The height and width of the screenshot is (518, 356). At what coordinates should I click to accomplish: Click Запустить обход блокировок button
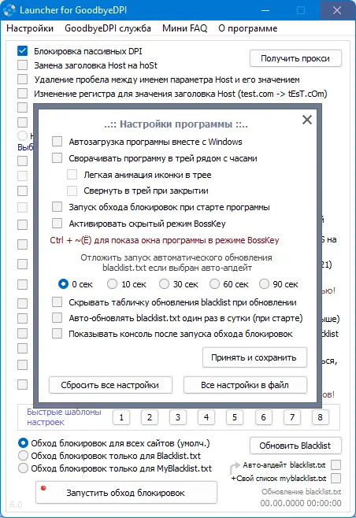[x=126, y=493]
